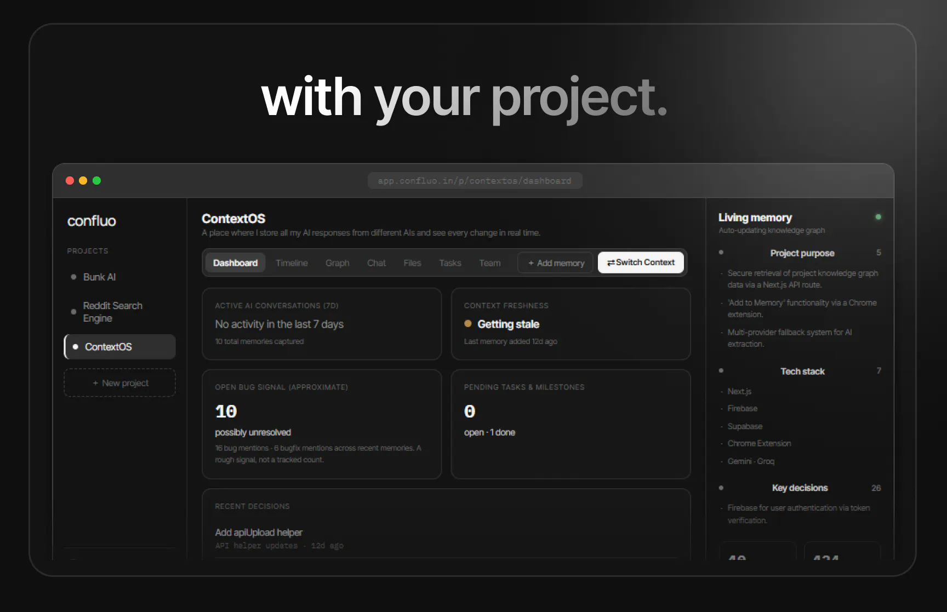Click 'Secure retrieval of project knowledge' item
The width and height of the screenshot is (947, 612).
pyautogui.click(x=802, y=279)
